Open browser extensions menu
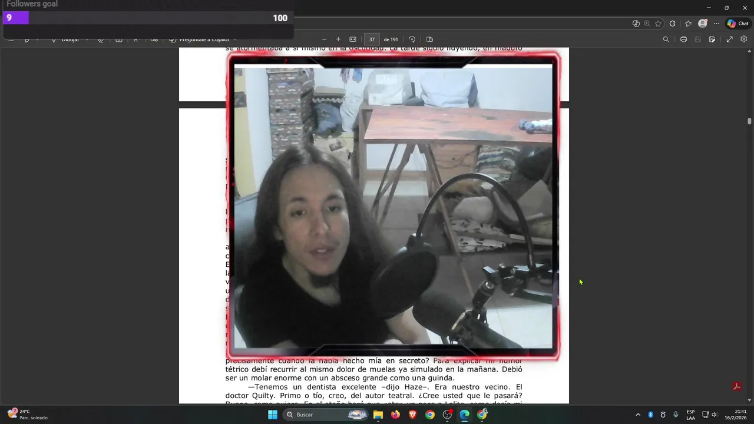The image size is (754, 424). point(672,24)
